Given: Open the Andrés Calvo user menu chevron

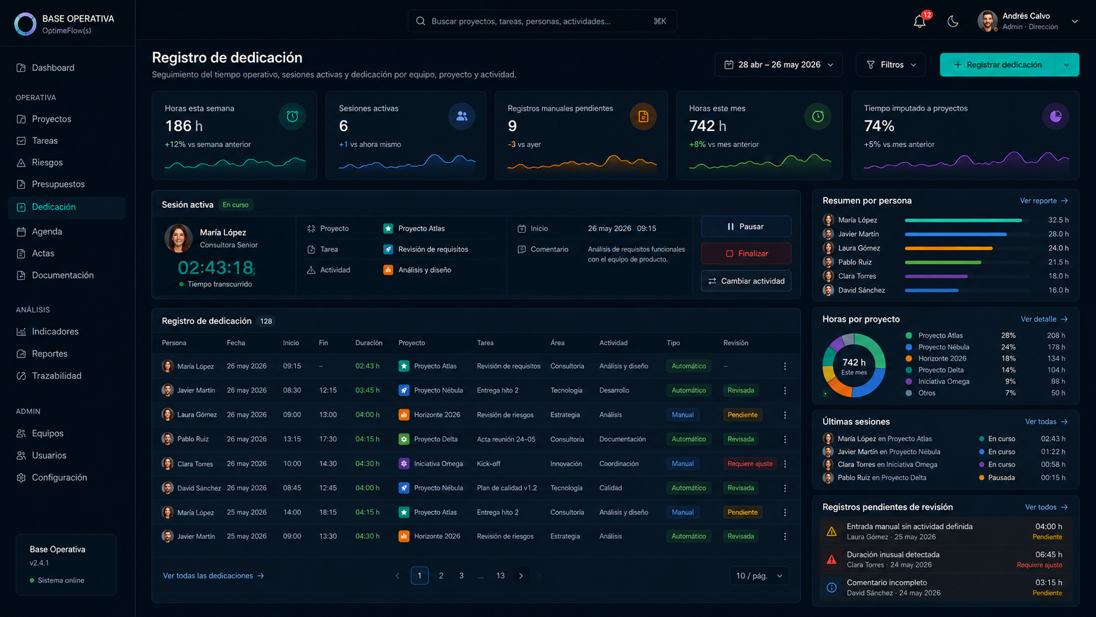Looking at the screenshot, I should 1074,21.
